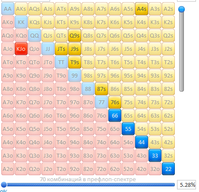Click the 5.28% percentage input field
Viewport: 199px width, 192px height.
(x=186, y=185)
